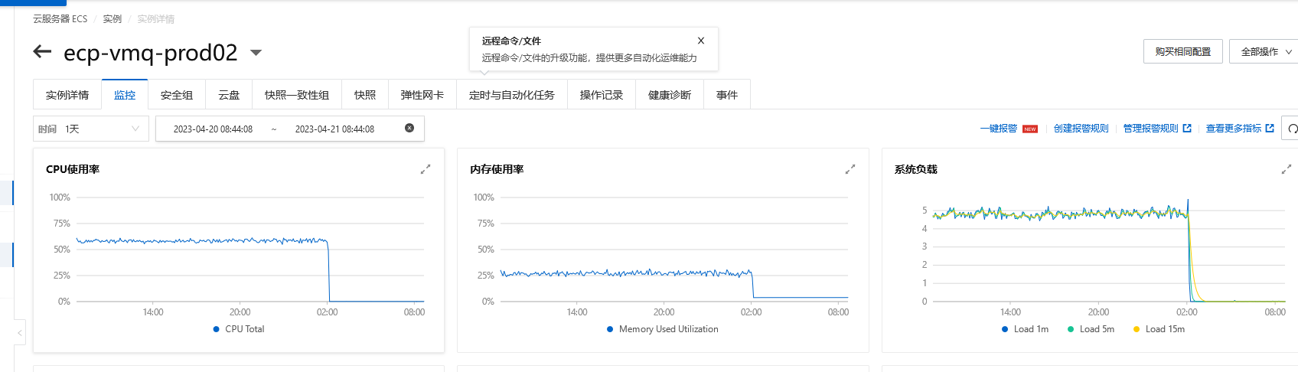Switch to 定时与自动化任务 tab

coord(512,95)
